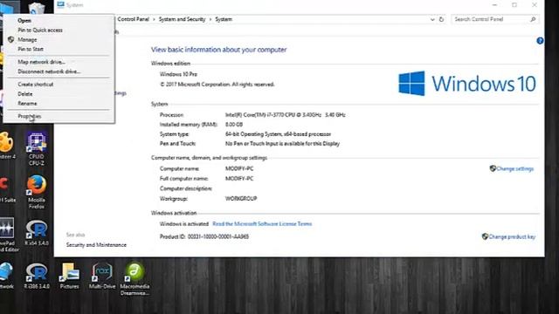The height and width of the screenshot is (314, 559).
Task: Open the Security and Maintenance link
Action: [x=96, y=245]
